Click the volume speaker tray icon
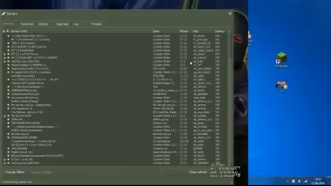 click(x=299, y=181)
